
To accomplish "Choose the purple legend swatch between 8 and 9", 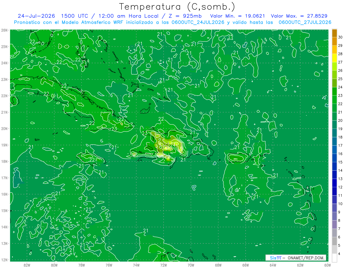I will point(334,216).
